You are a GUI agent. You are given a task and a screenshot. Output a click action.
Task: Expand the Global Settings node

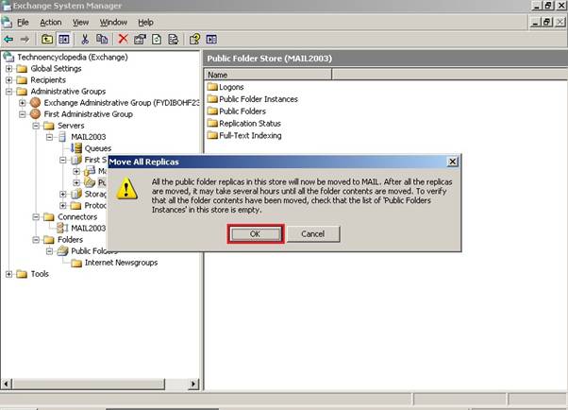(x=8, y=69)
